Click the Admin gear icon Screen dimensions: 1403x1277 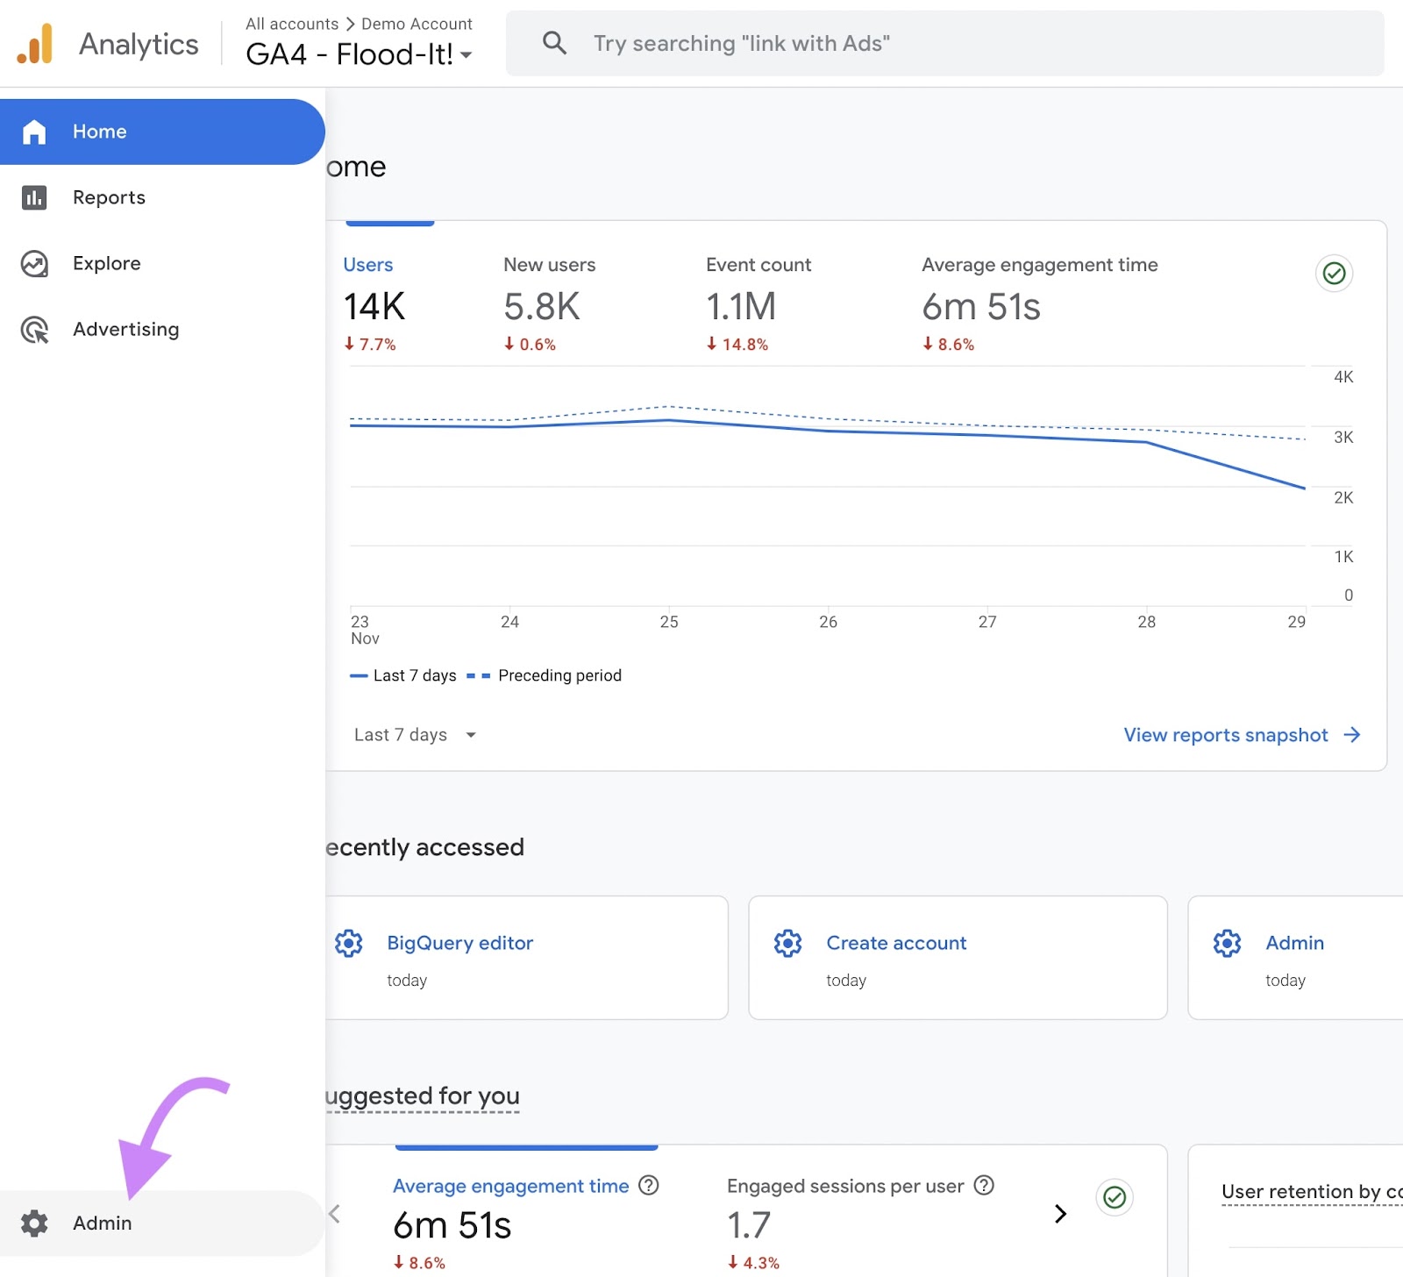(34, 1223)
